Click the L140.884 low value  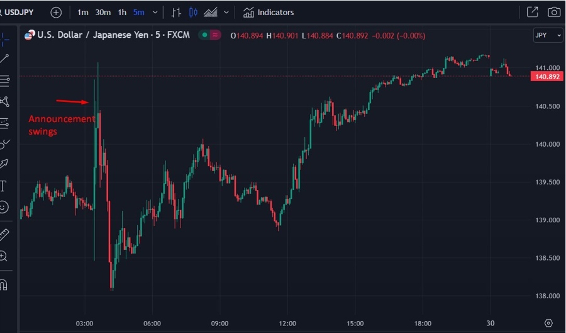pos(318,36)
